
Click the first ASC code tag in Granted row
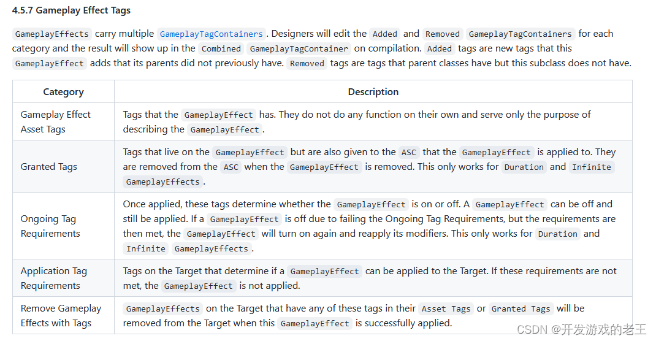coord(409,152)
